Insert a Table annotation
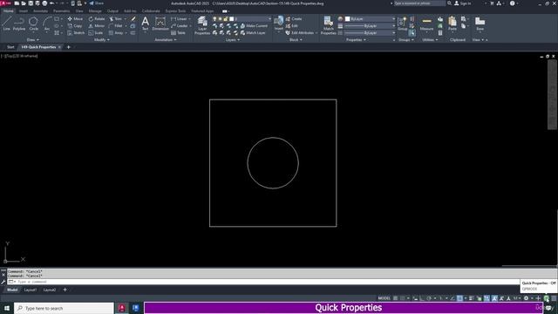The height and width of the screenshot is (314, 558). click(x=178, y=33)
